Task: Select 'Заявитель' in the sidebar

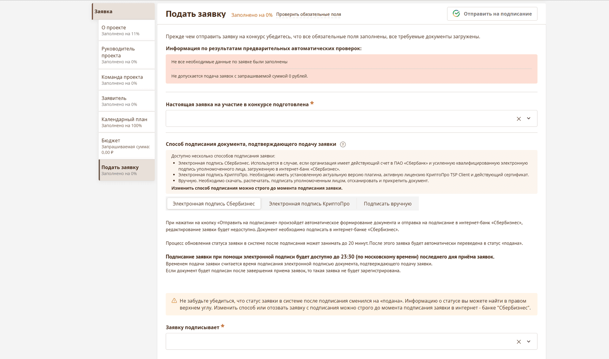Action: pyautogui.click(x=126, y=101)
